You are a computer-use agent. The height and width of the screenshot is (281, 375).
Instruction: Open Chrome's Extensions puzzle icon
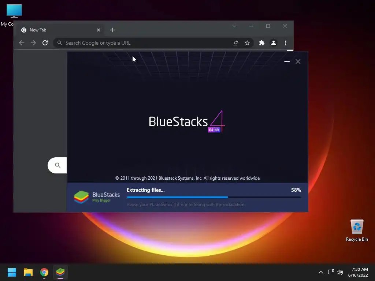261,43
